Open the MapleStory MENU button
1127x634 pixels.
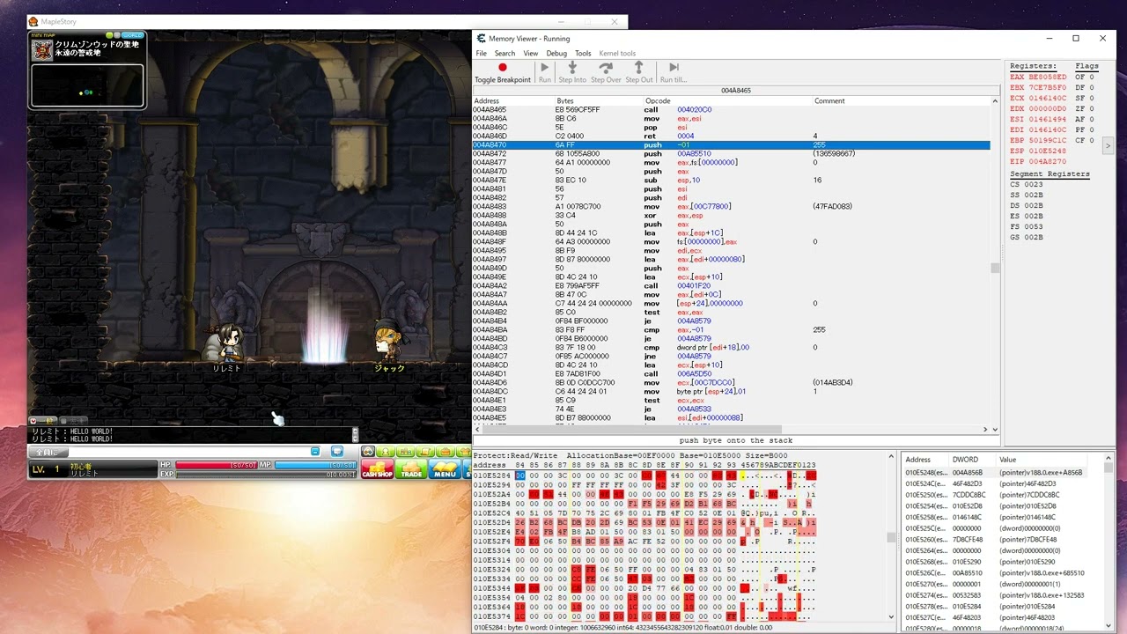[445, 469]
